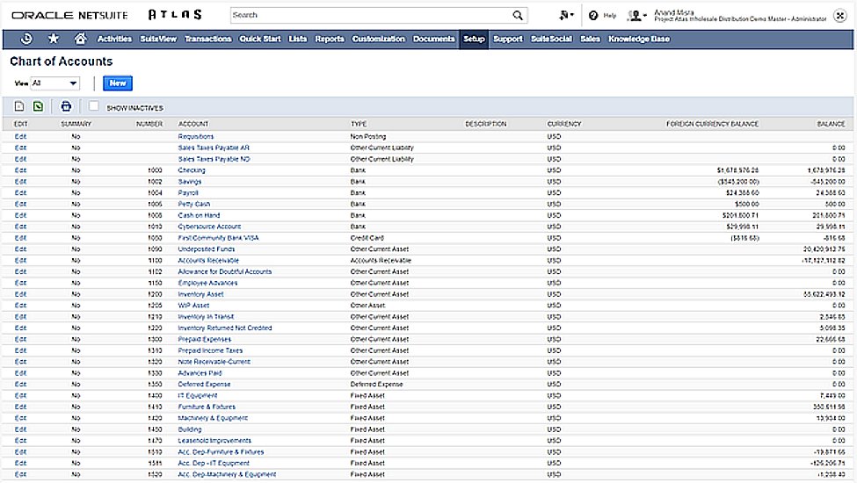Sort by the Number column header
The image size is (857, 483).
(x=149, y=124)
